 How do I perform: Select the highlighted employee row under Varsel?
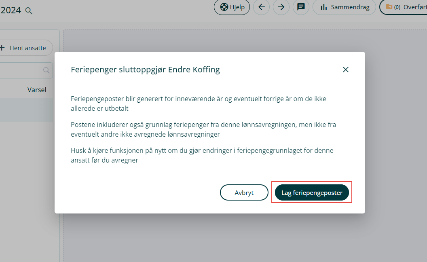26,110
